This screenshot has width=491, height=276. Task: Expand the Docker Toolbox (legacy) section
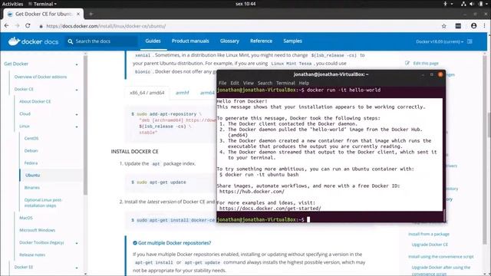coord(77,243)
